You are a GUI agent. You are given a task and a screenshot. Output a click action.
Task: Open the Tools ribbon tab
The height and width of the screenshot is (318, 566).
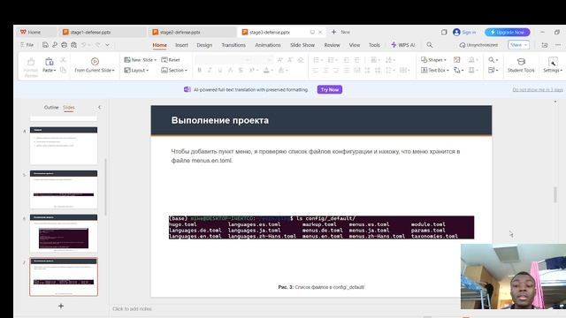pos(374,45)
